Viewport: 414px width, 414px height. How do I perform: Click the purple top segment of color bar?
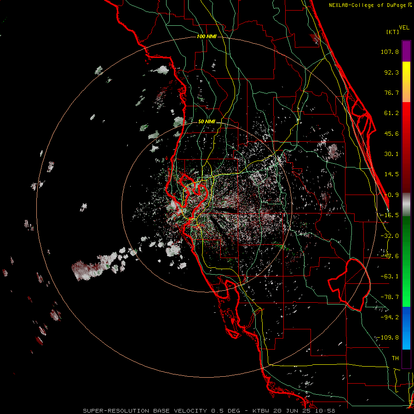point(406,51)
